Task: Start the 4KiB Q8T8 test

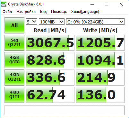Action: (14, 60)
